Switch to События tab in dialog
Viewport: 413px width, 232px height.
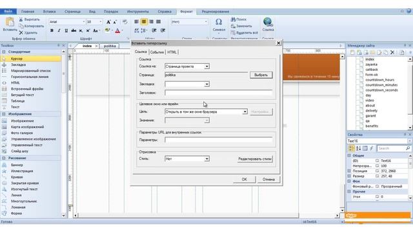[157, 52]
